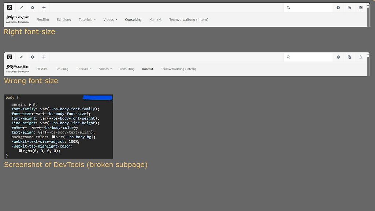Open the filter sliders icon at top right
Viewport: 375px width, 211px height.
[360, 7]
